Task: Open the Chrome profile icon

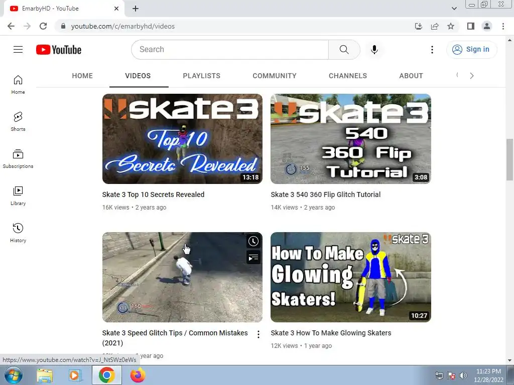Action: coord(487,26)
